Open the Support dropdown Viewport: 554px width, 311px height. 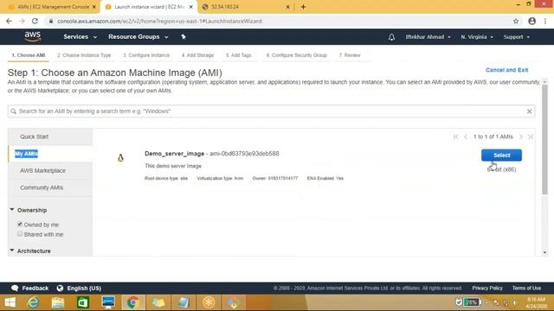[516, 37]
